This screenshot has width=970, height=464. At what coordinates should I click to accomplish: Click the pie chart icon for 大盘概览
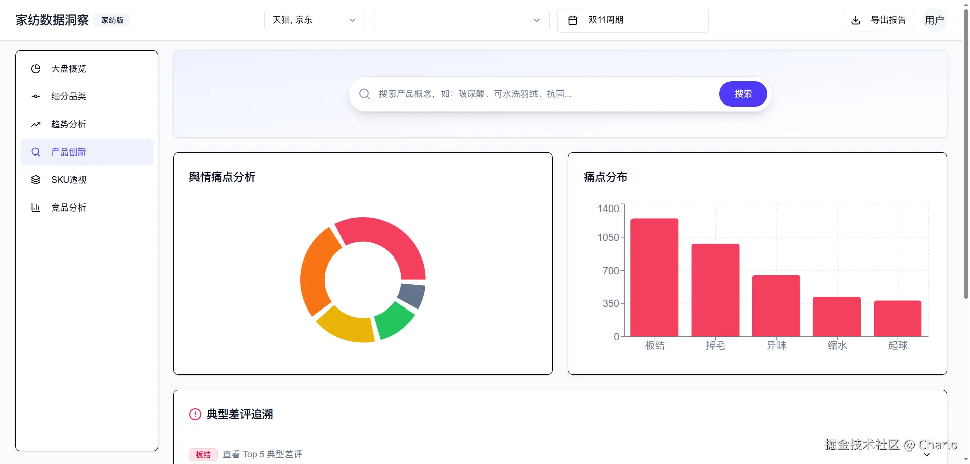pyautogui.click(x=36, y=69)
